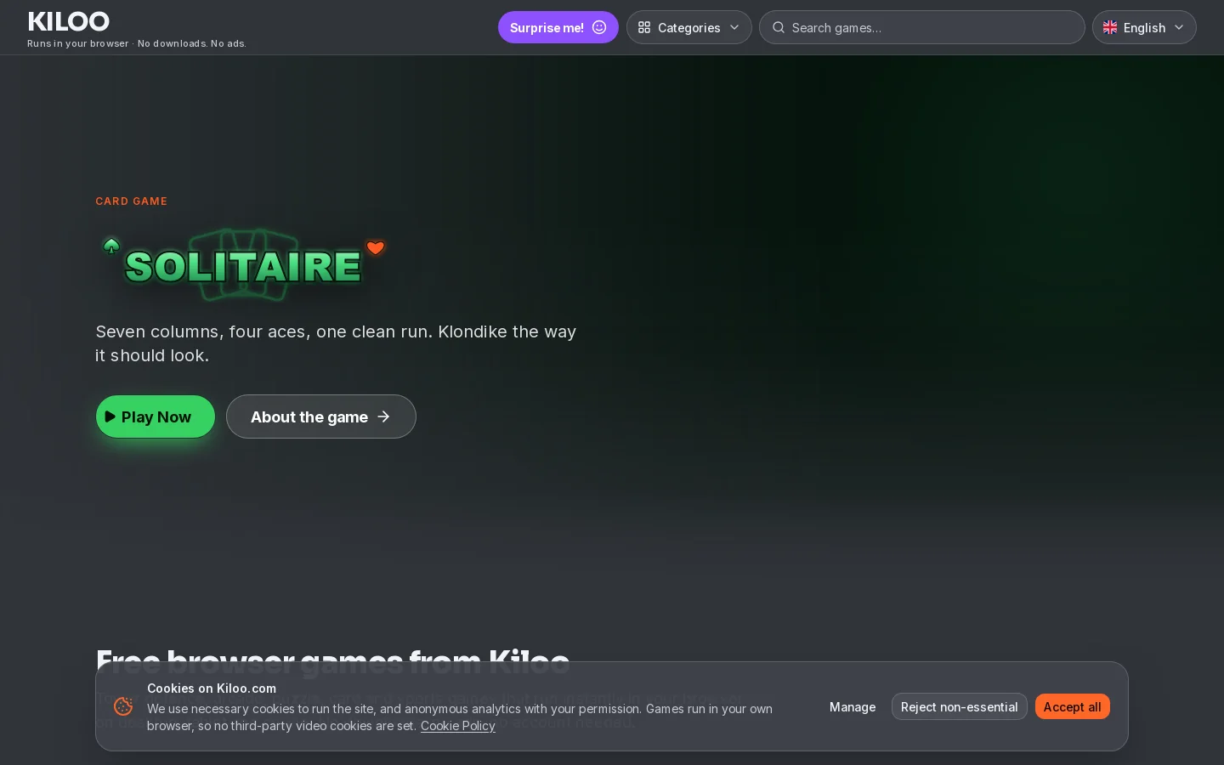Click the tagline 'Runs in your browser'
The width and height of the screenshot is (1224, 765).
(78, 43)
